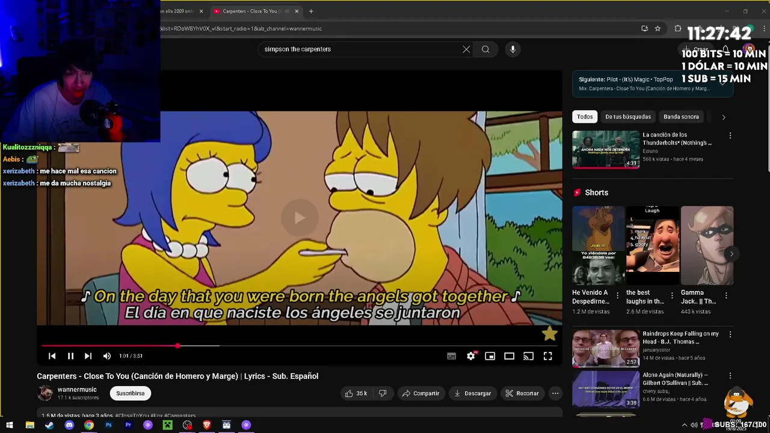Launch Steam from the taskbar

pos(49,425)
